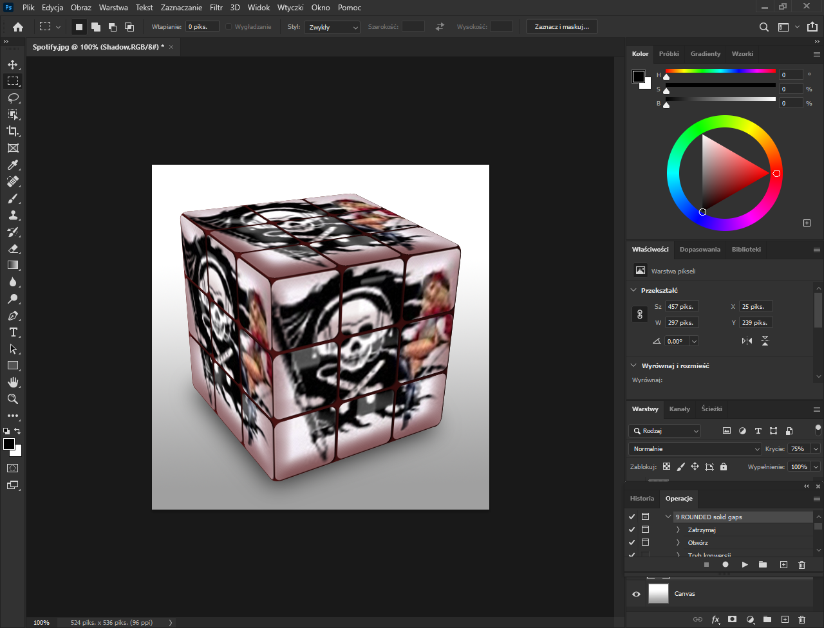824x628 pixels.
Task: Select the Eraser tool
Action: coord(13,248)
